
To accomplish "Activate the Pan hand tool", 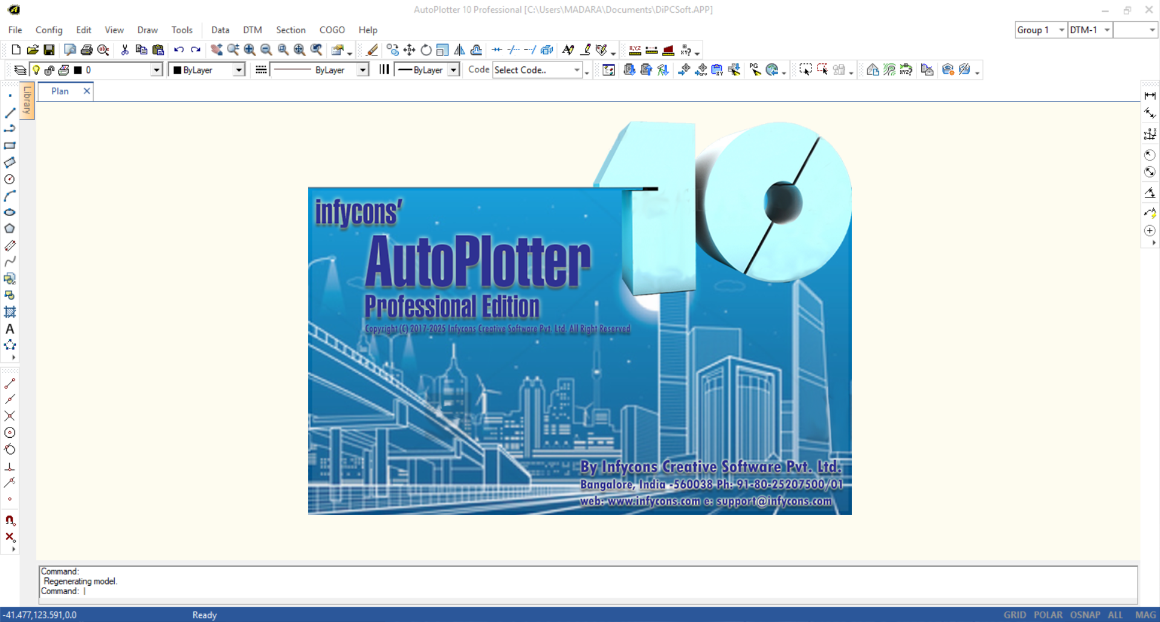I will [x=216, y=50].
